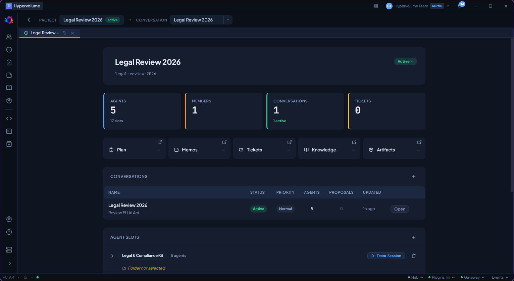Open the Artifacts quick-link card
Screen dimensions: 514x281
click(394, 148)
